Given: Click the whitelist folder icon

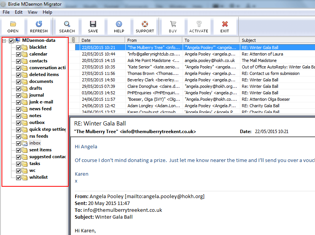Looking at the screenshot, I should click(x=24, y=178).
